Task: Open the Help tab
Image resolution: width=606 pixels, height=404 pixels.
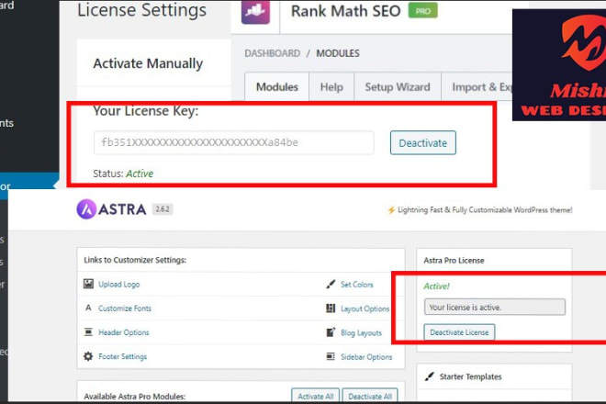Action: click(x=331, y=87)
